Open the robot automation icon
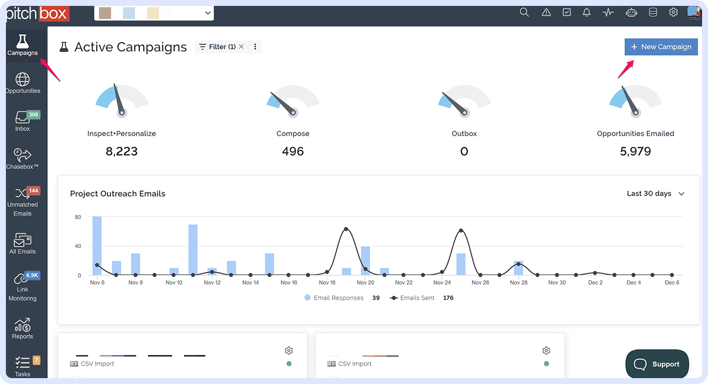Viewport: 708px width, 384px height. tap(631, 12)
